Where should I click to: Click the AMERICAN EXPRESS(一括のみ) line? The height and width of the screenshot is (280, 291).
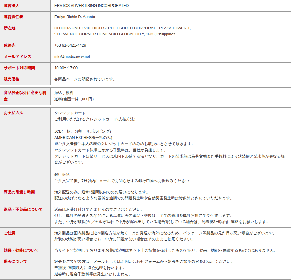tap(83, 137)
